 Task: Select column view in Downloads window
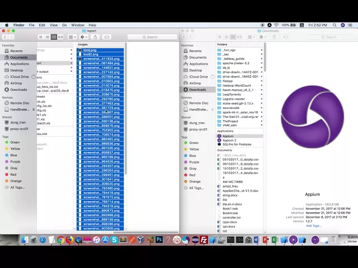(233, 37)
